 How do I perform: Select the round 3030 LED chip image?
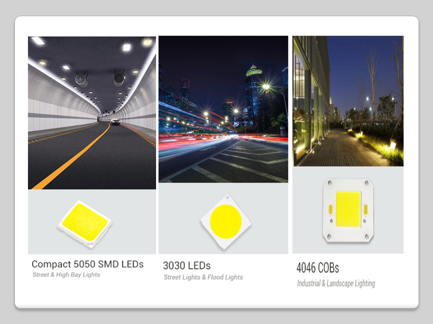226,220
